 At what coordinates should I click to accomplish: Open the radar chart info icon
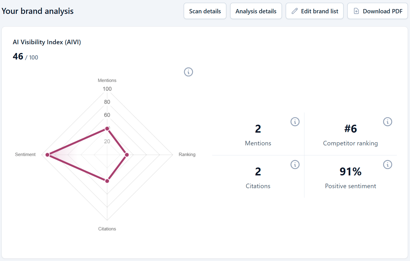(x=188, y=72)
